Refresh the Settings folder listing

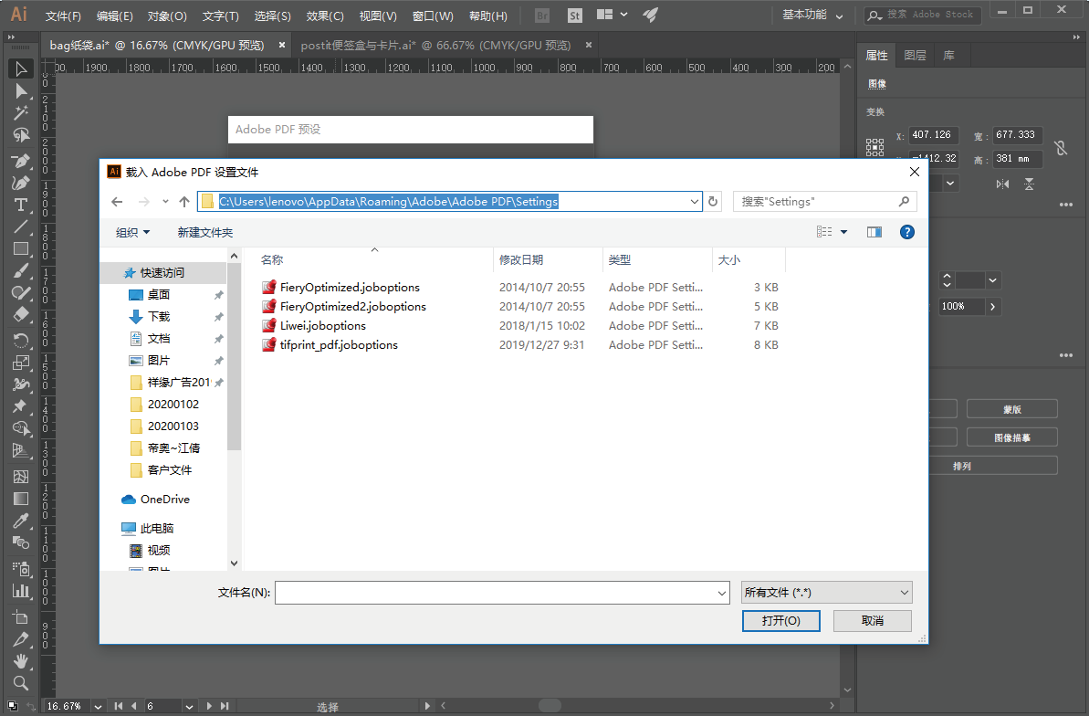[x=713, y=202]
